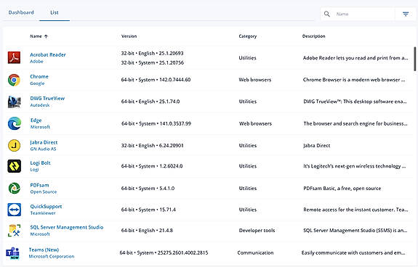Viewport: 418px width, 267px height.
Task: Click the Category column header
Action: (248, 36)
